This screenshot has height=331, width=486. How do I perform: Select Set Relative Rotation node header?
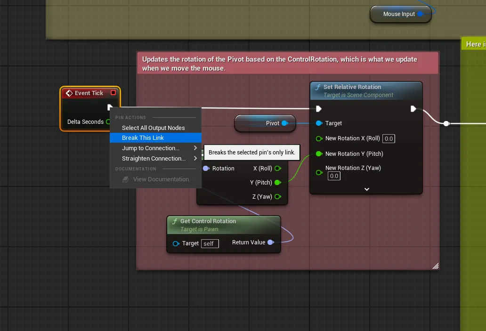[366, 91]
